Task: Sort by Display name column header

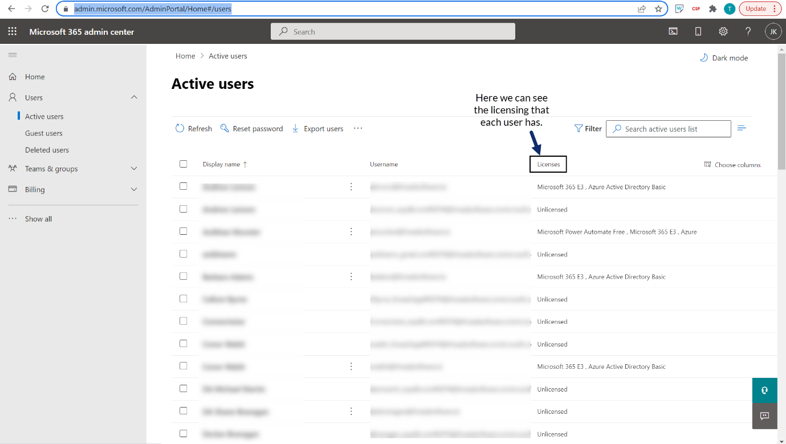Action: pos(225,164)
